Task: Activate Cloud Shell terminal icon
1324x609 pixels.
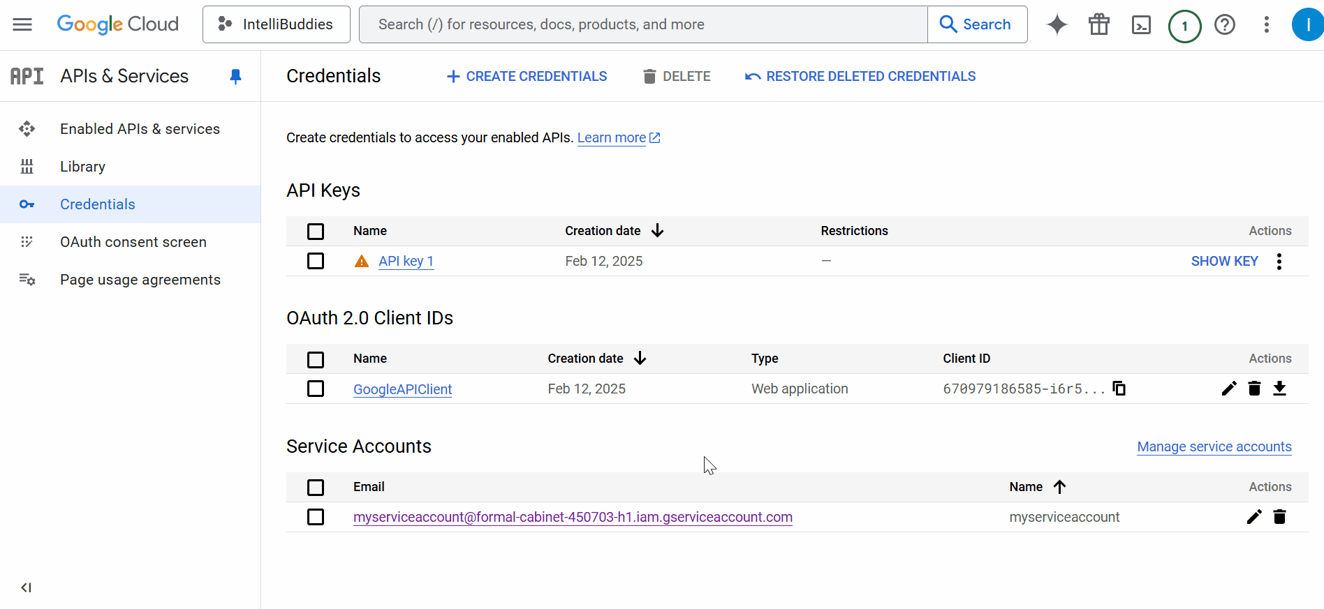Action: 1141,25
